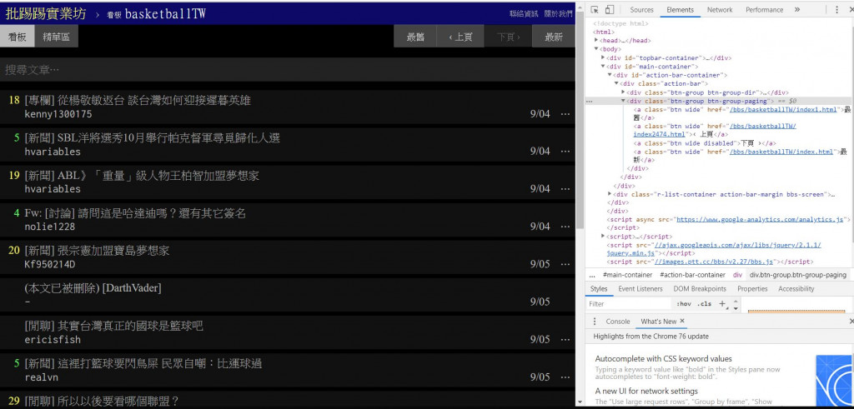Add a new style rule with plus icon
Viewport: 854px width, 409px height.
pyautogui.click(x=722, y=304)
